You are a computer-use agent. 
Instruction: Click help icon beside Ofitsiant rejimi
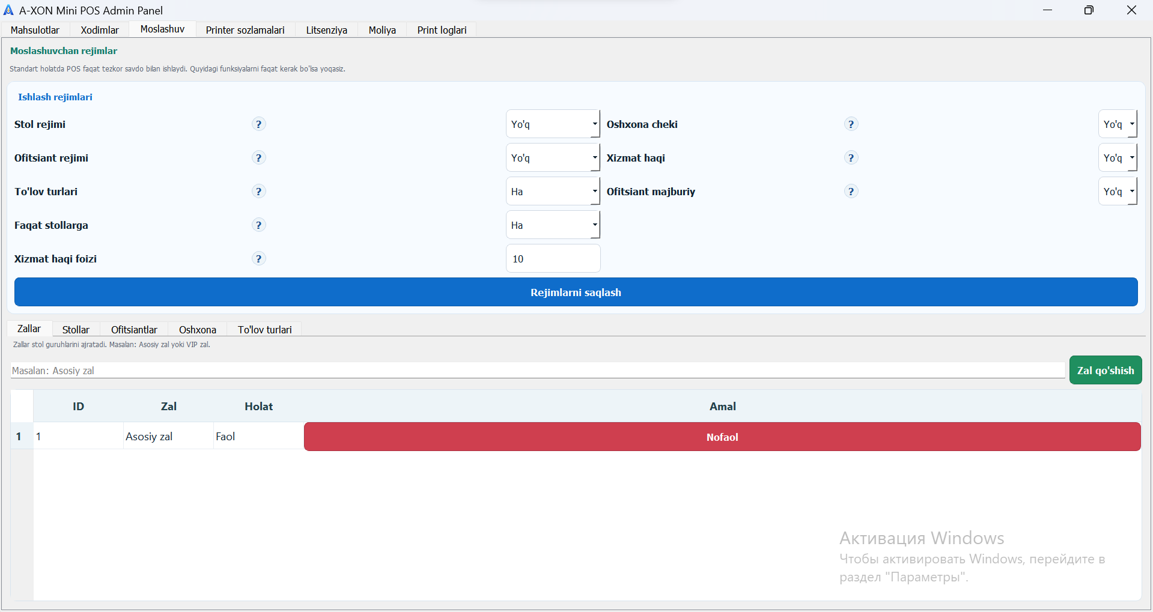pyautogui.click(x=258, y=158)
